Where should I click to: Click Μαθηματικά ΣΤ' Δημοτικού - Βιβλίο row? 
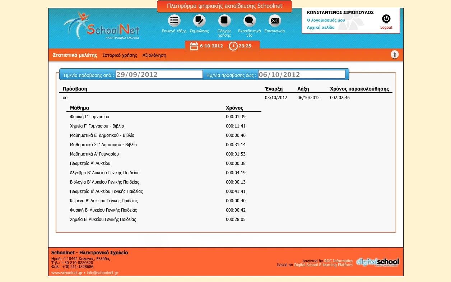[164, 145]
